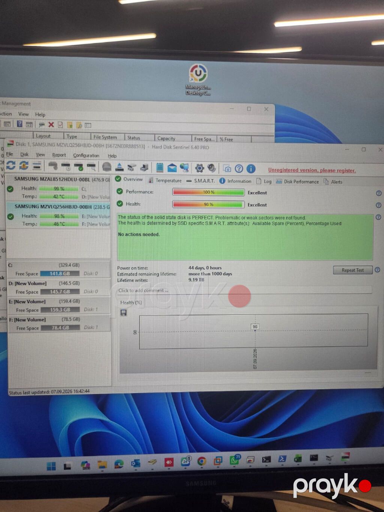Open the ManageEngine desktop shortcut icon
The image size is (384, 512).
[x=198, y=80]
